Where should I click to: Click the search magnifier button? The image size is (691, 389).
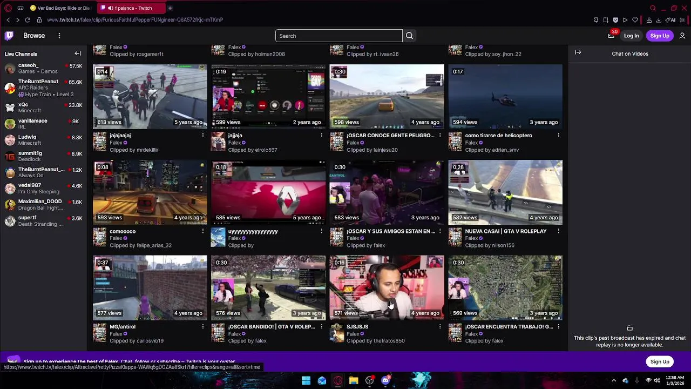pyautogui.click(x=409, y=36)
